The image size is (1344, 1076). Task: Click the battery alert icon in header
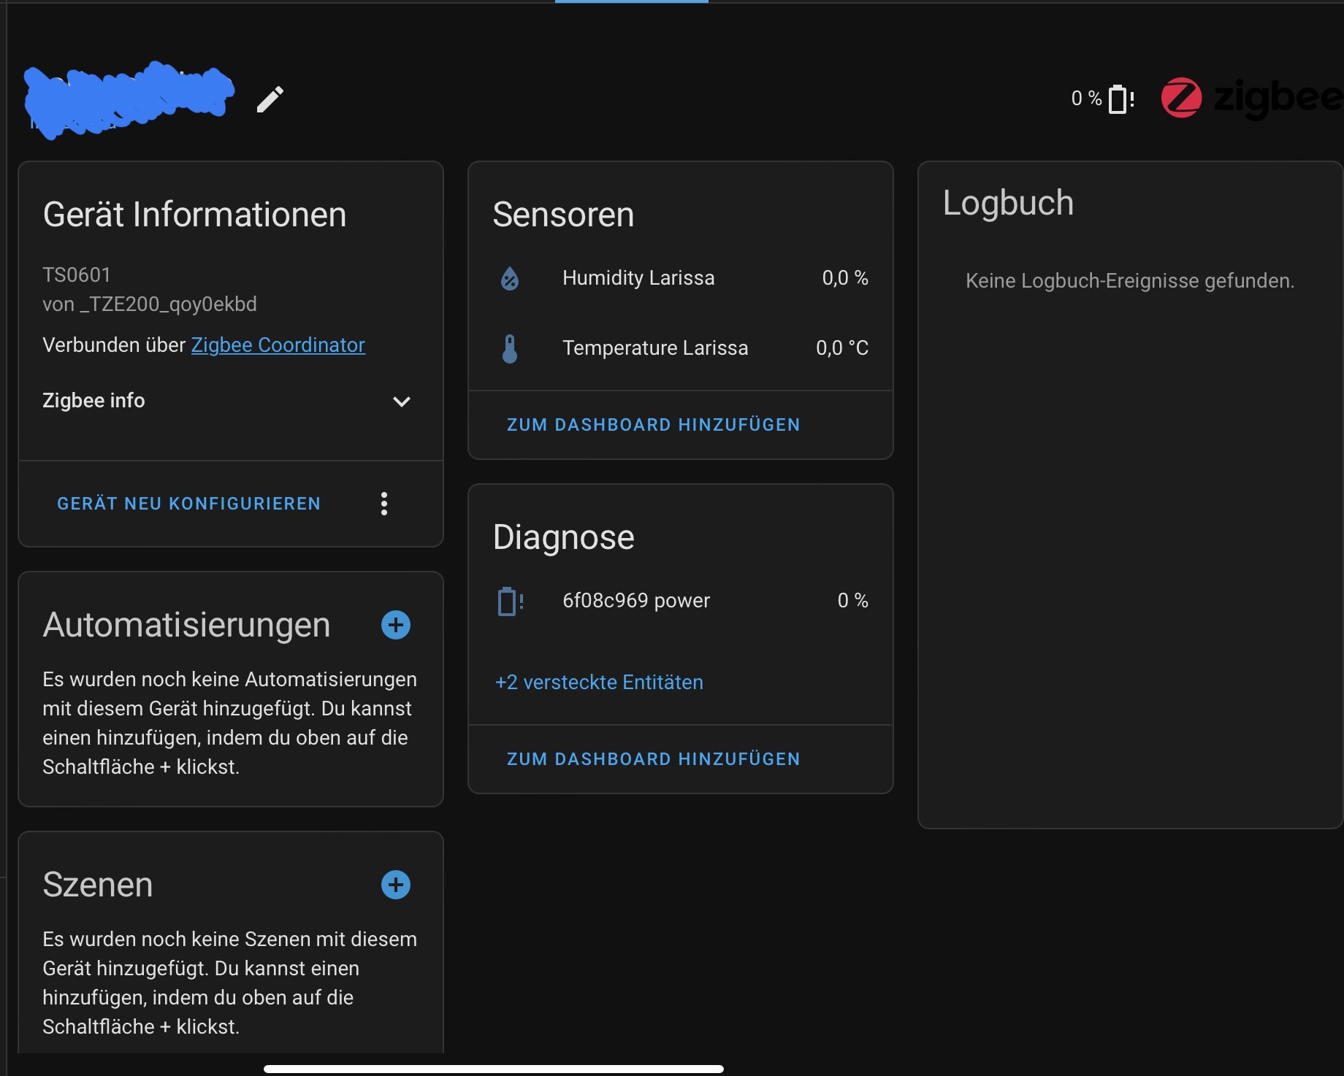tap(1121, 99)
